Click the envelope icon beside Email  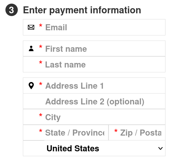pyautogui.click(x=31, y=27)
